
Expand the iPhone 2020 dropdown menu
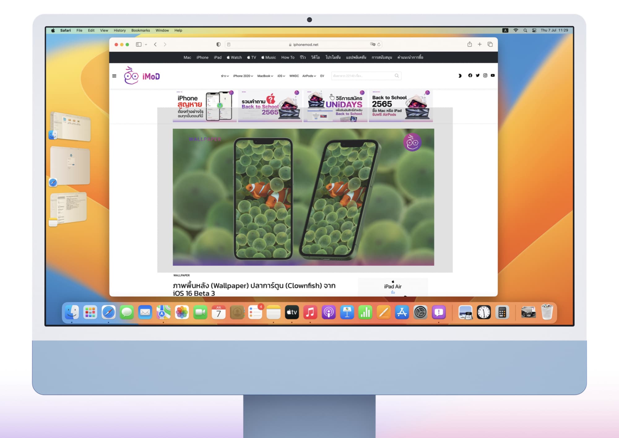(x=243, y=76)
